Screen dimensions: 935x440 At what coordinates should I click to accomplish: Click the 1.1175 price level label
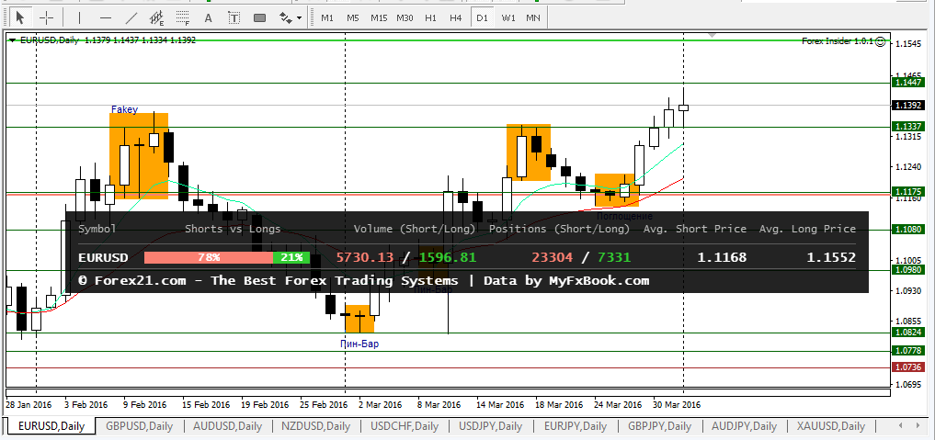907,192
